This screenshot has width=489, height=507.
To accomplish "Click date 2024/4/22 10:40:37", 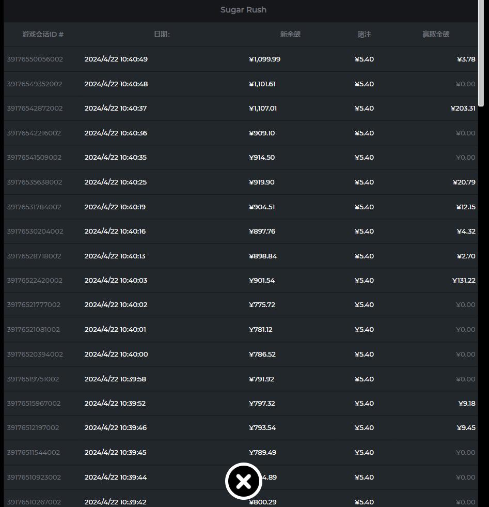I will coord(115,109).
